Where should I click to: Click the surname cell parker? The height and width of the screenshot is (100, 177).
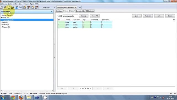point(77,27)
